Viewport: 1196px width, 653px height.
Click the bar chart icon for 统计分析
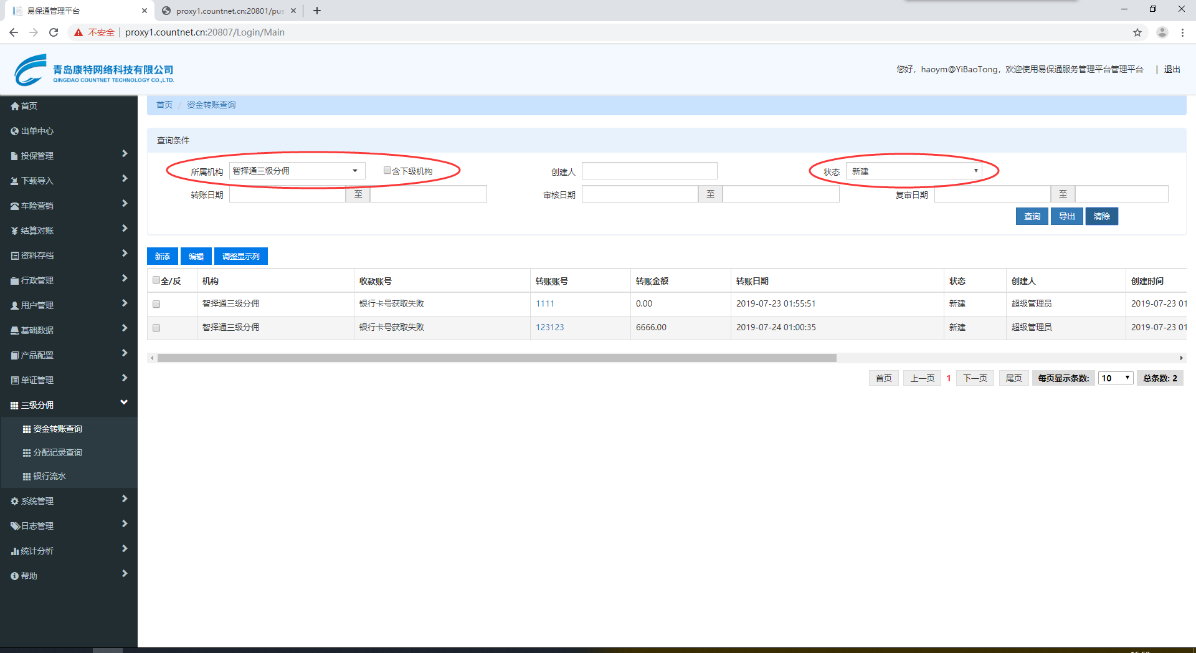pos(14,551)
